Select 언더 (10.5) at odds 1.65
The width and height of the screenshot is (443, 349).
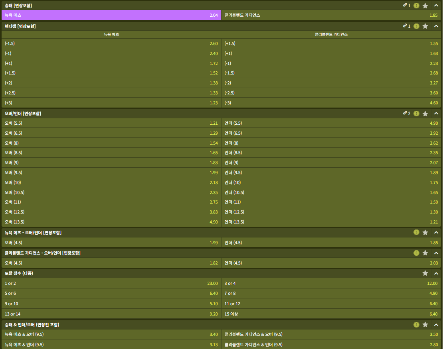tap(331, 192)
